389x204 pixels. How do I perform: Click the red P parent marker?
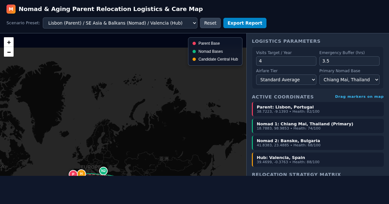(73, 174)
